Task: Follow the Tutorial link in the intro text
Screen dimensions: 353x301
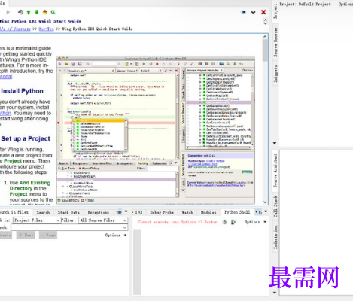Action: coord(6,77)
